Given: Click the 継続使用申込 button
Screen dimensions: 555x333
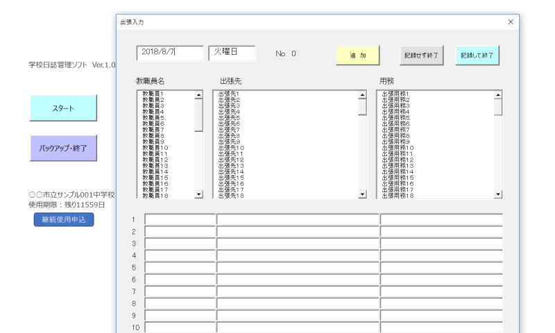Looking at the screenshot, I should (63, 220).
